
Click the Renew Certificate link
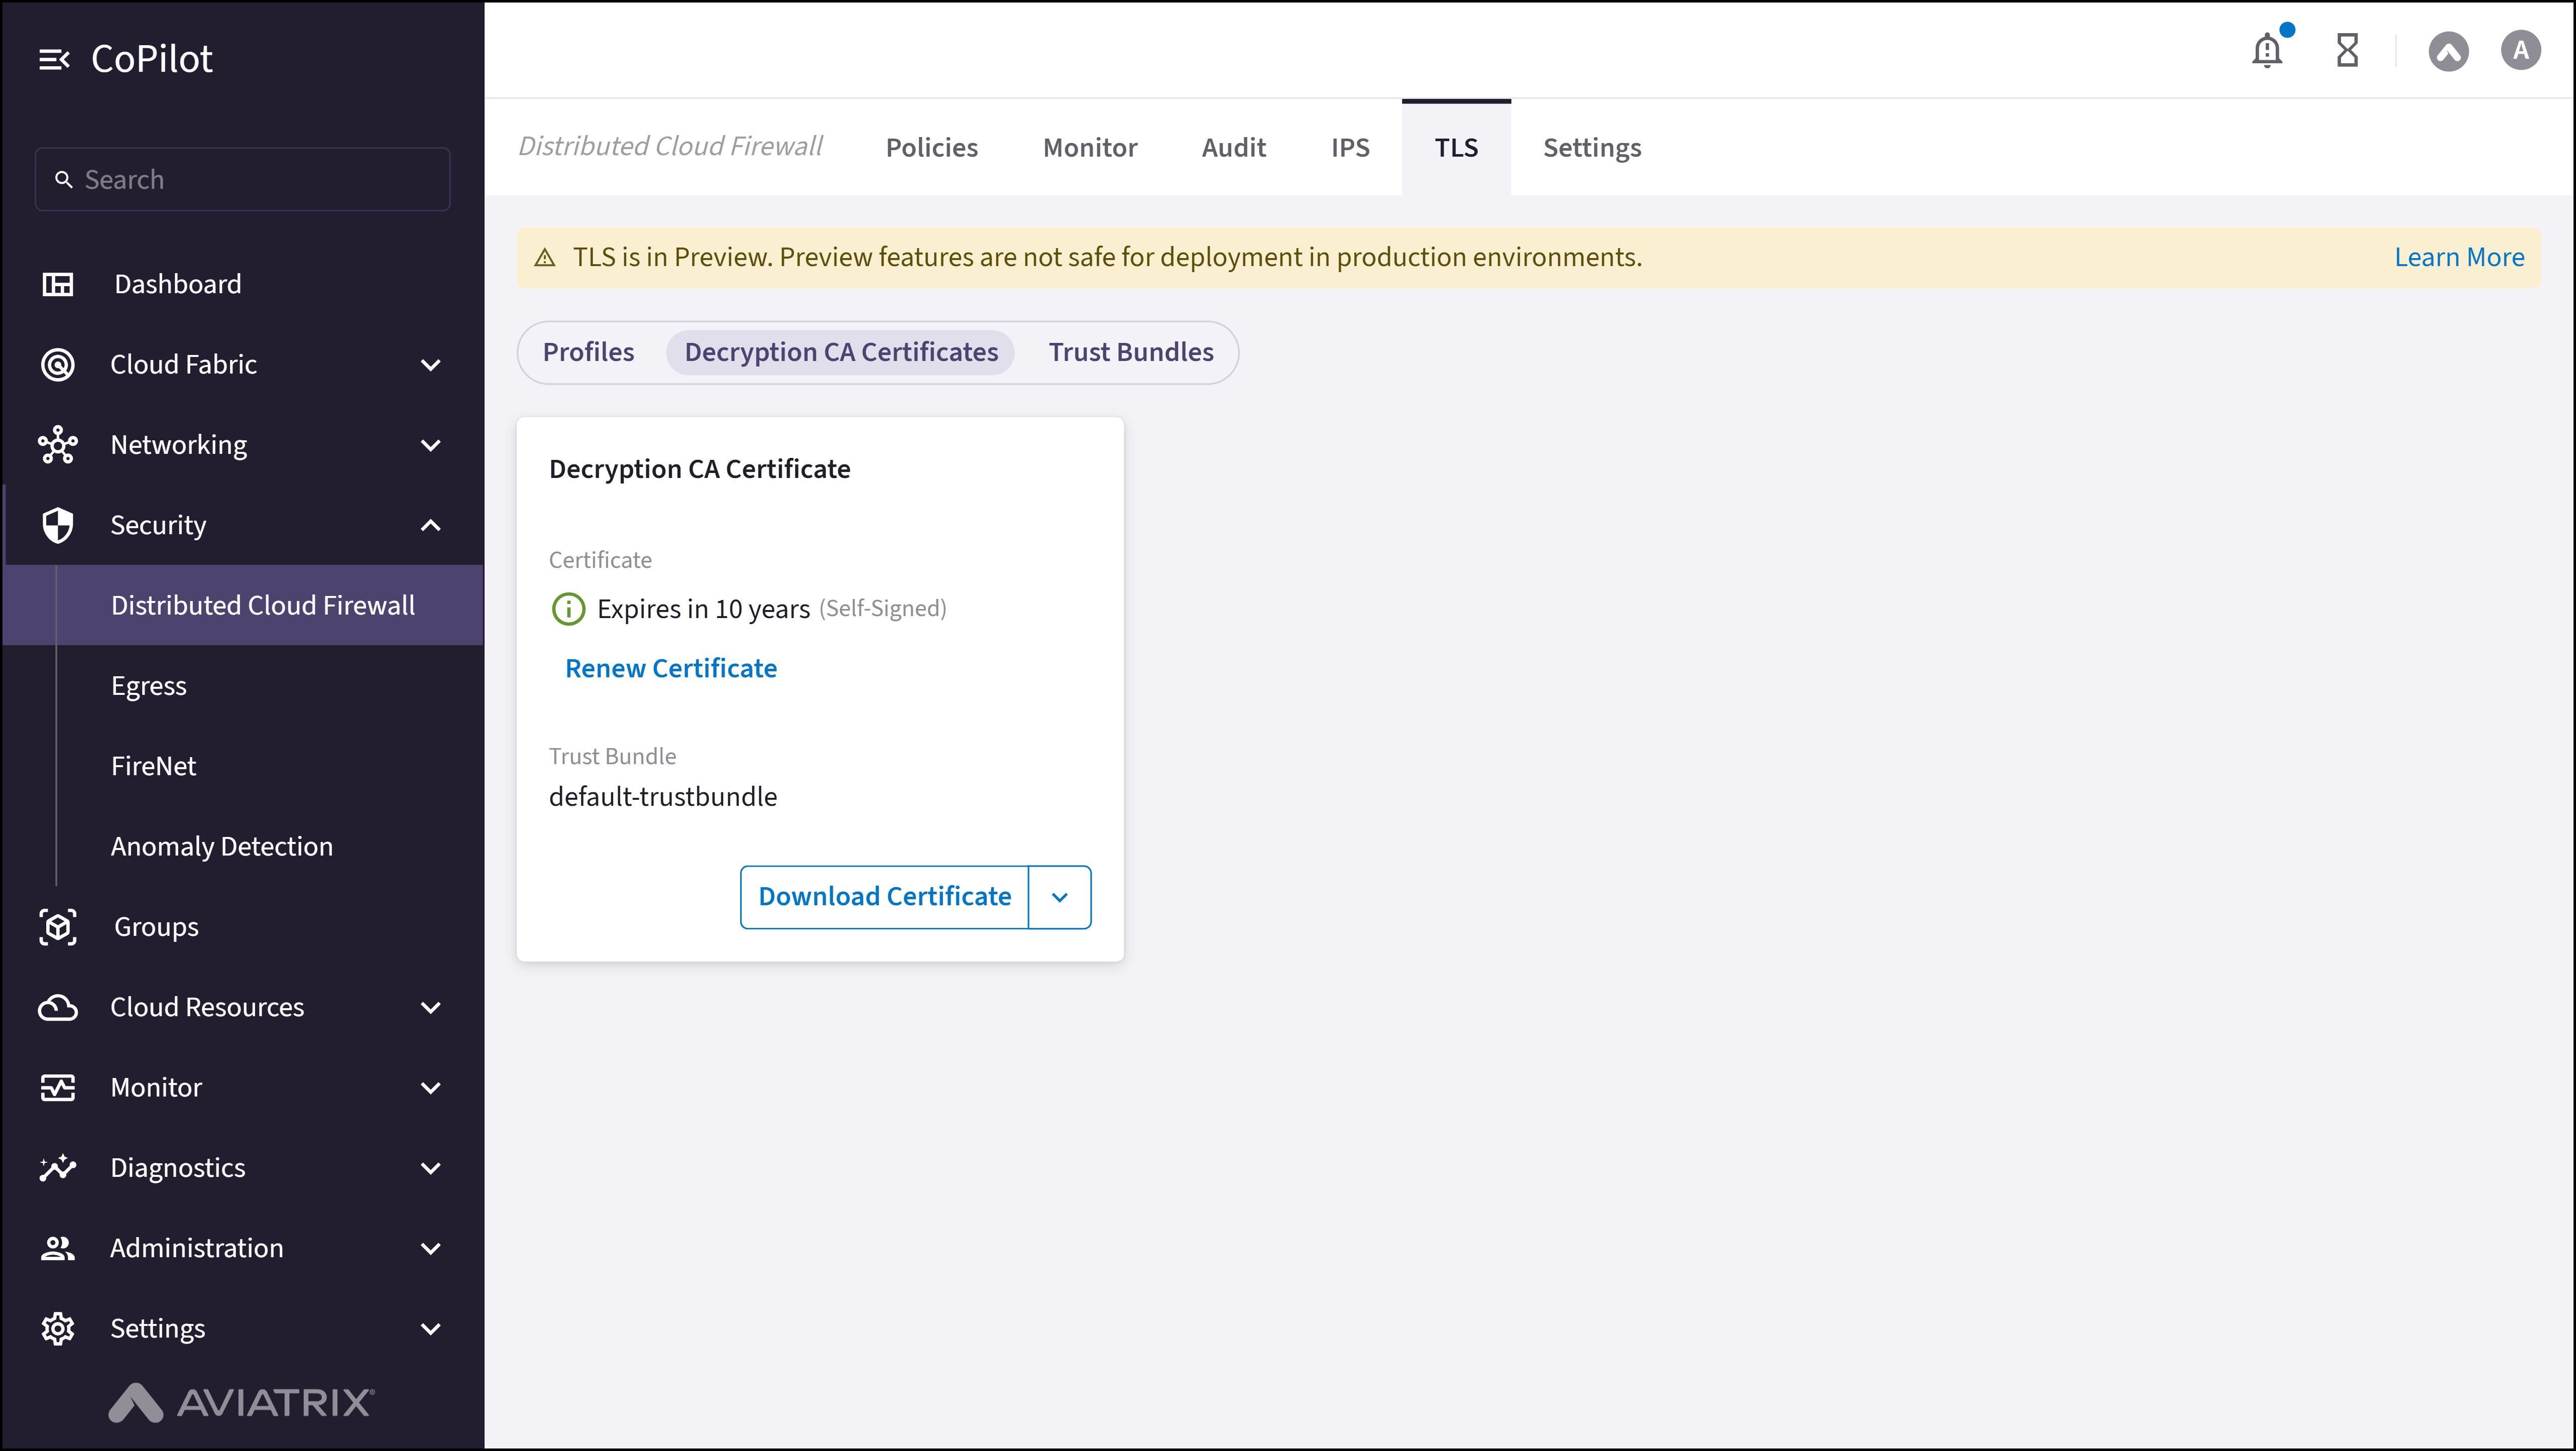[x=671, y=669]
